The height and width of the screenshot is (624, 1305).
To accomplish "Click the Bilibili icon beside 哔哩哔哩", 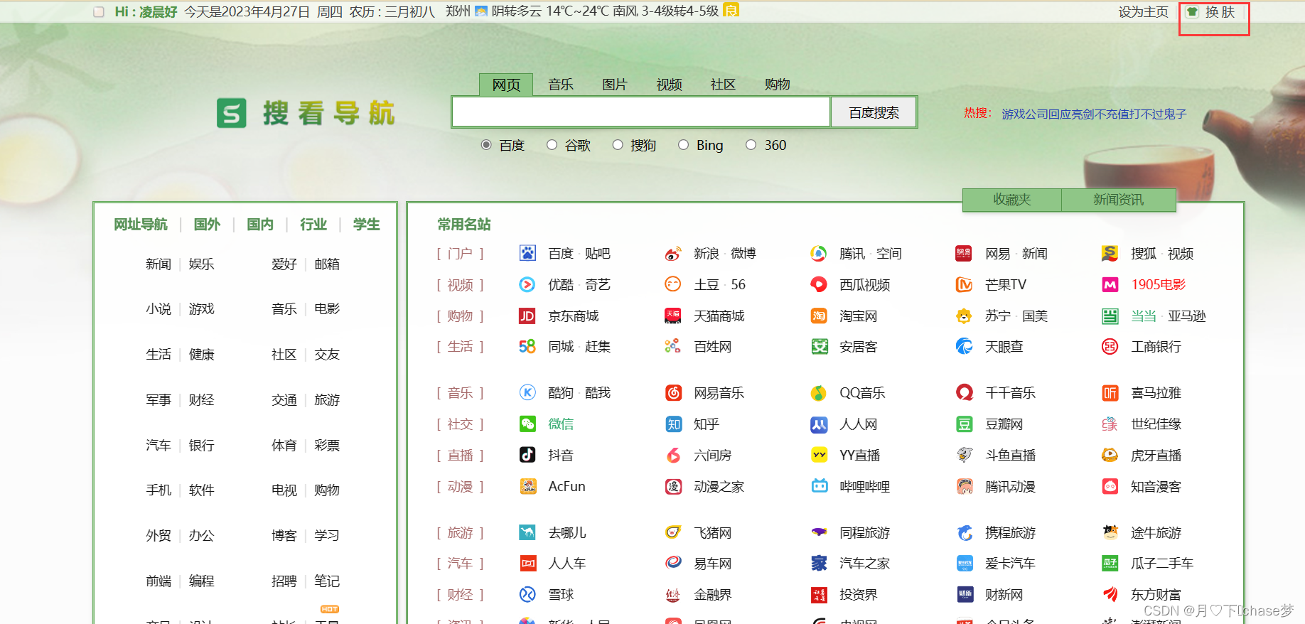I will pos(819,486).
